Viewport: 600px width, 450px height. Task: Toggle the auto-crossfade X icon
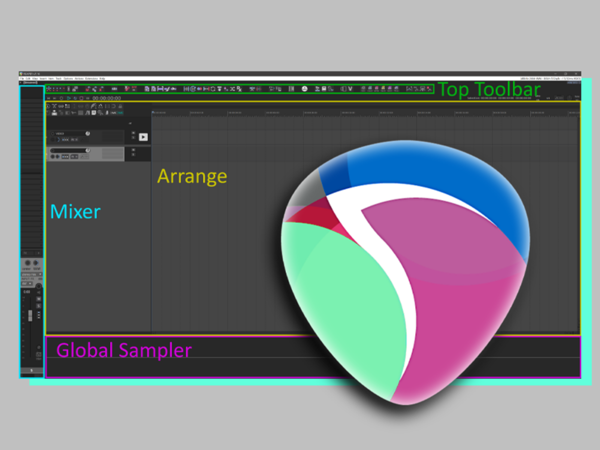54,106
